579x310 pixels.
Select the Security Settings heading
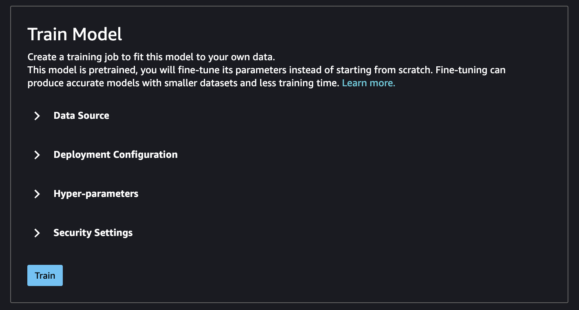coord(93,233)
